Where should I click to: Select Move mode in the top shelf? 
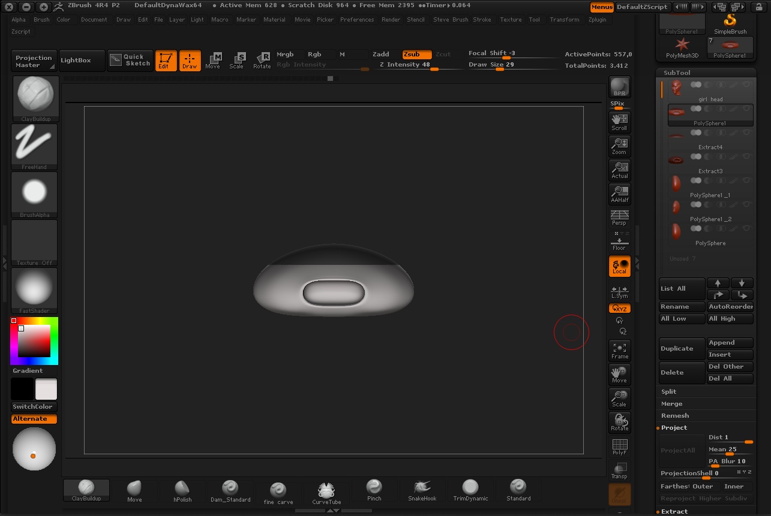click(x=213, y=60)
